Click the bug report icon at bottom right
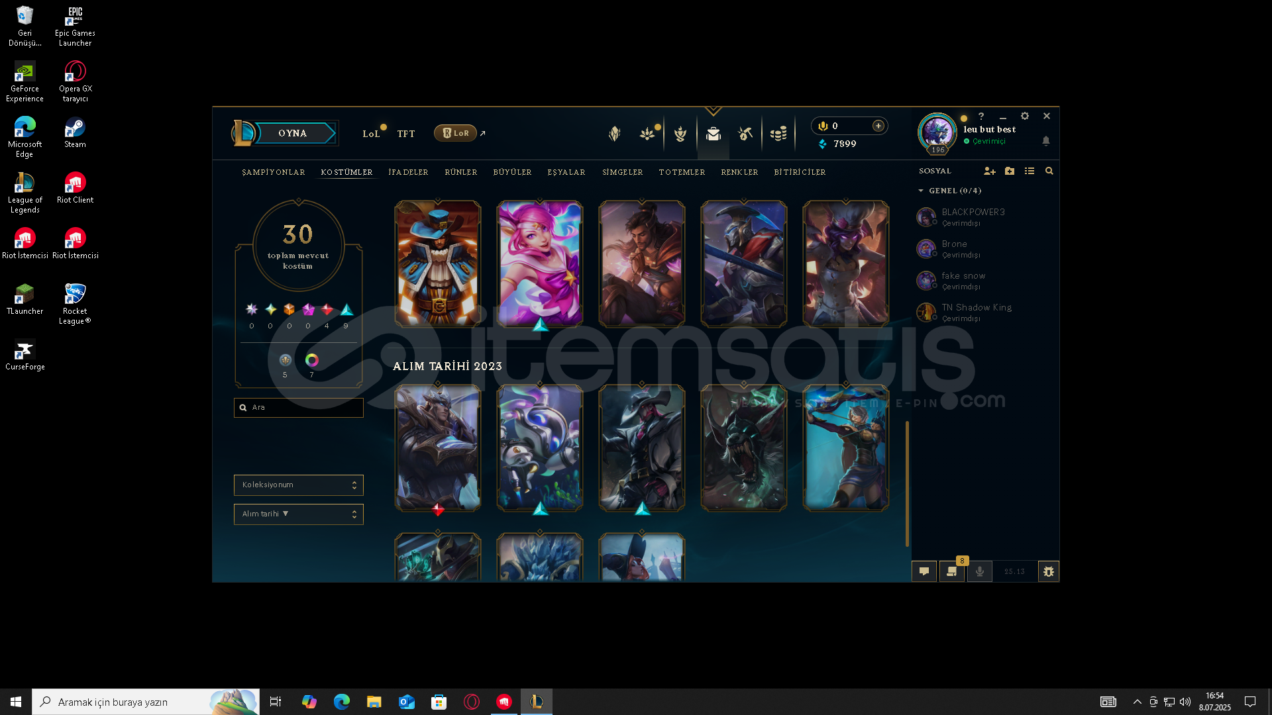Screen dimensions: 1272x715 tap(1049, 571)
